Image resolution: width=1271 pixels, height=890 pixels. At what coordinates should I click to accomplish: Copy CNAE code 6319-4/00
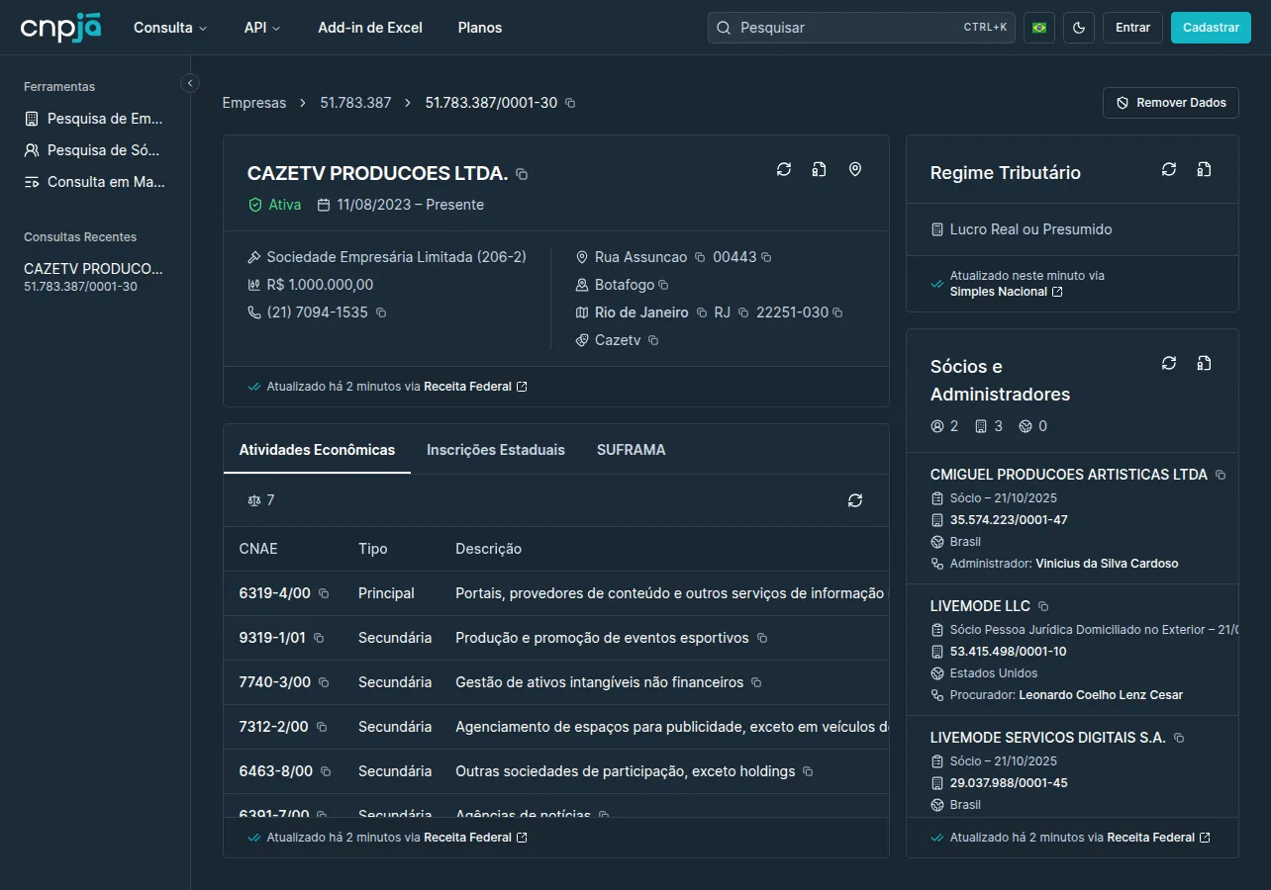click(x=324, y=593)
